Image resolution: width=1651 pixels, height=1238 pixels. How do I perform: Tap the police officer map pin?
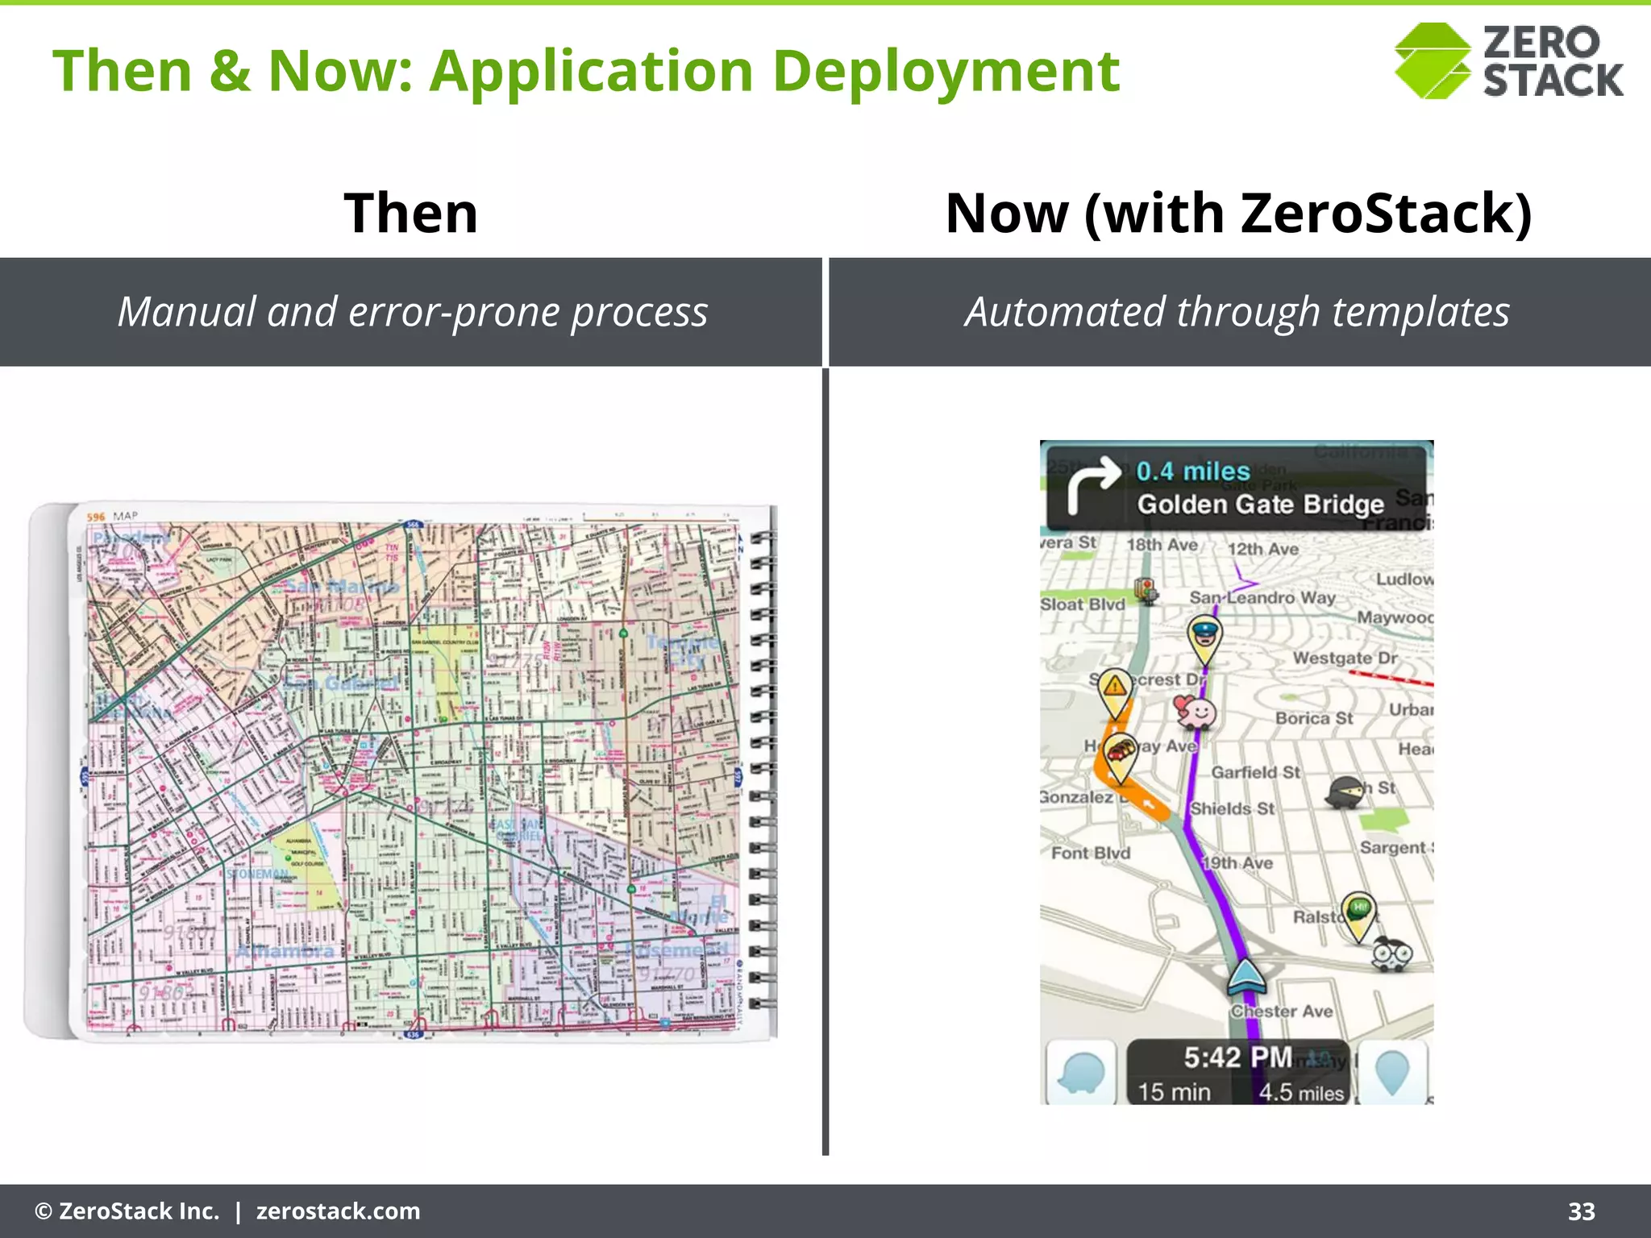(x=1204, y=641)
